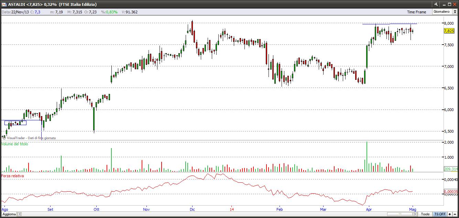Screen dimensions: 459x218
Task: Click the 0,00035 relative strength value
Action: 451,192
